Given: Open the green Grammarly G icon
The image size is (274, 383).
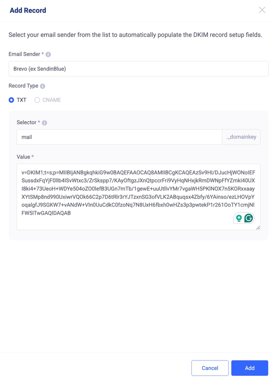Looking at the screenshot, I should (x=249, y=218).
